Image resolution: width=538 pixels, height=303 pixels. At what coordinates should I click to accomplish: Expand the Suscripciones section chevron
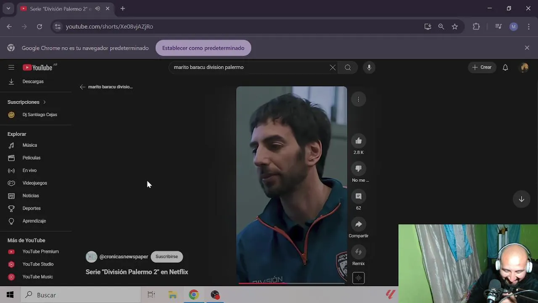(x=44, y=102)
